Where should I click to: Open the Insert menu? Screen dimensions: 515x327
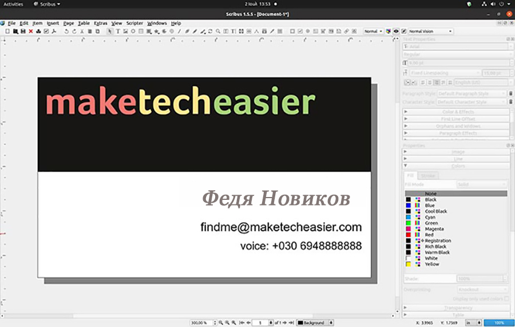click(53, 23)
